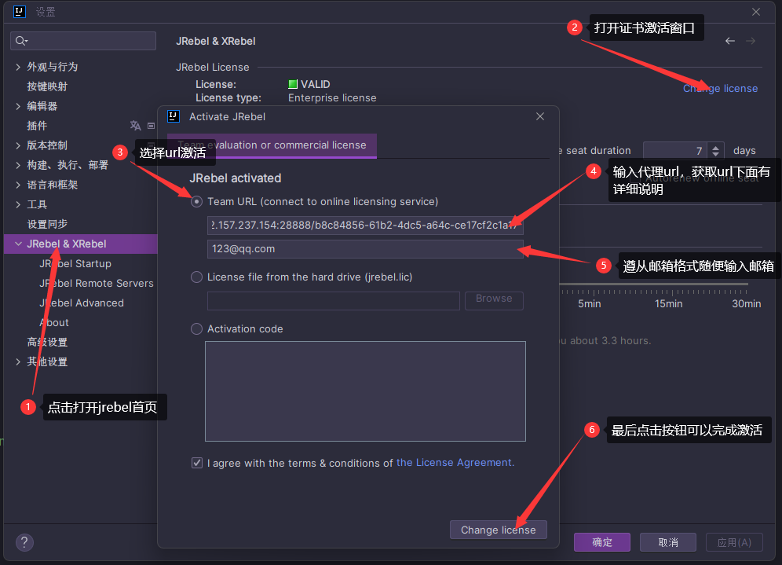Select the Activation code radio option

click(x=196, y=329)
